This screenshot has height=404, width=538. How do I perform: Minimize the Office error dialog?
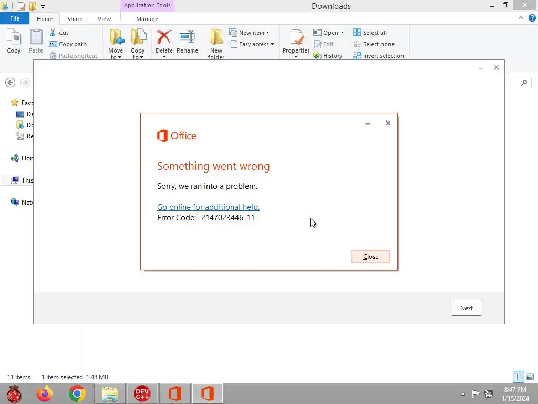[367, 123]
